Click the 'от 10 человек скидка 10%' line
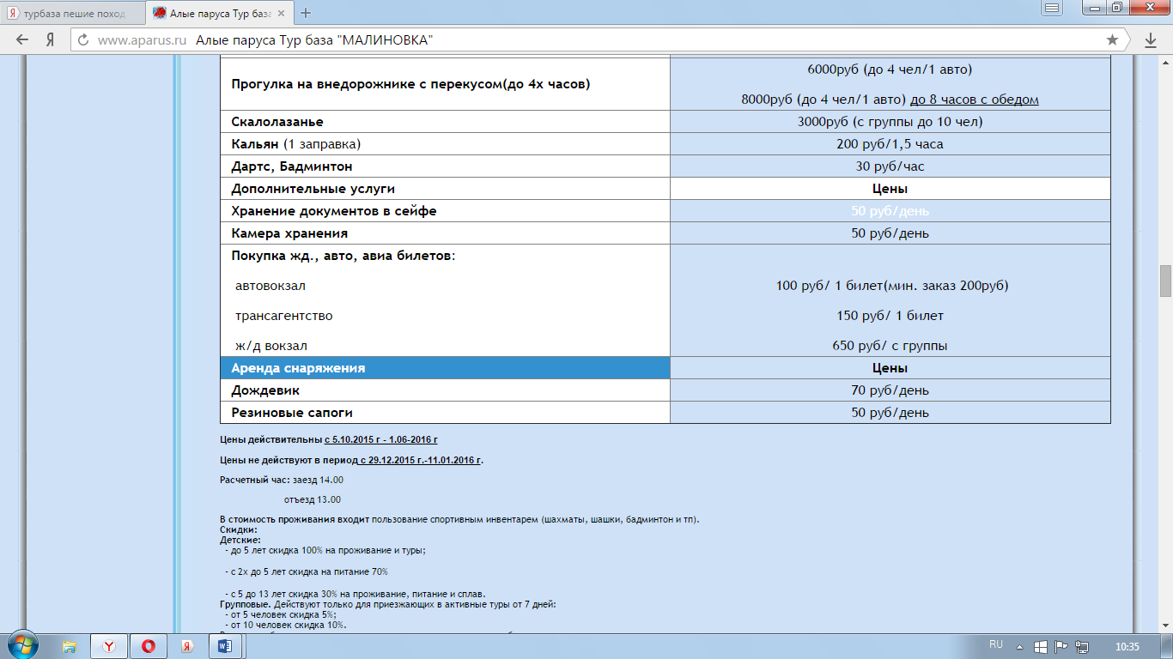 coord(285,626)
